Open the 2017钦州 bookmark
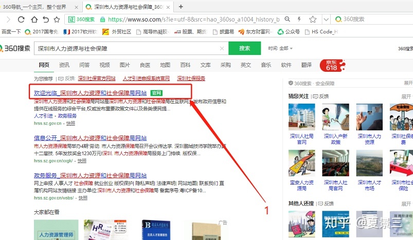This screenshot has height=240, width=413. point(80,32)
